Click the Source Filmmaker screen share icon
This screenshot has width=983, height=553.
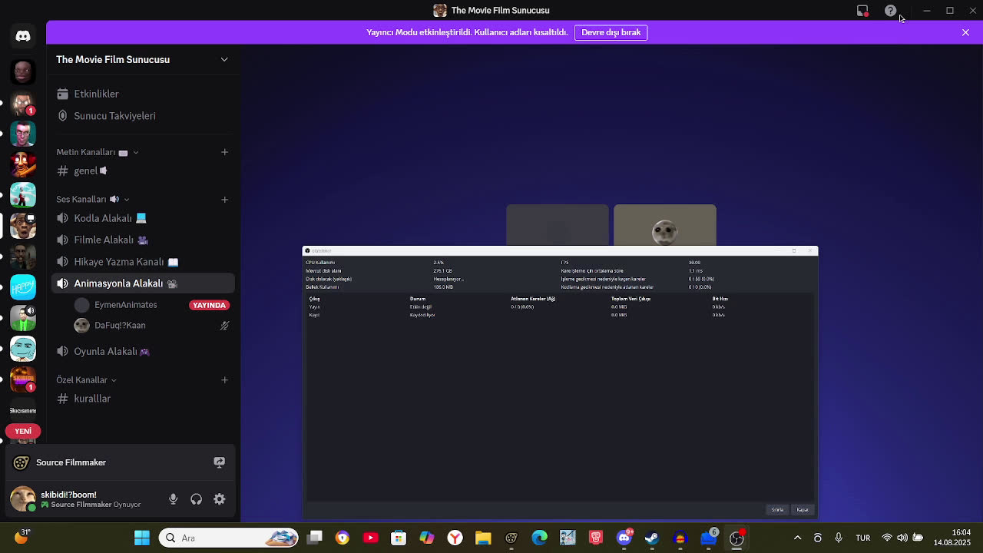(x=219, y=462)
